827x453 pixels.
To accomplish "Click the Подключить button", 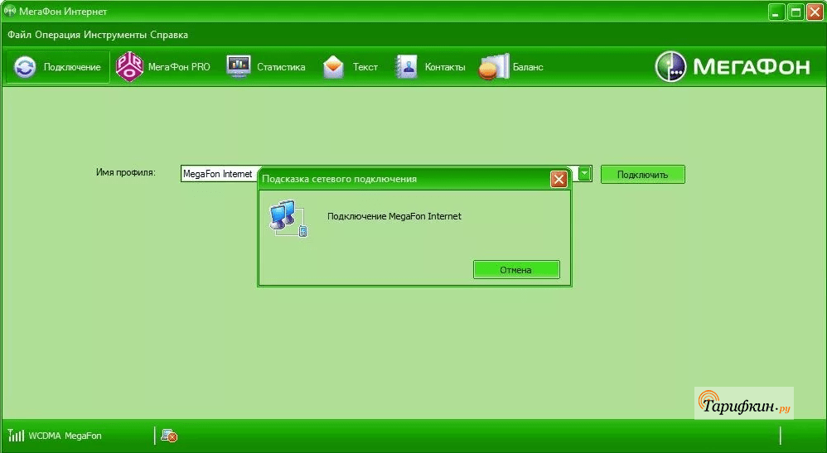I will pyautogui.click(x=643, y=175).
